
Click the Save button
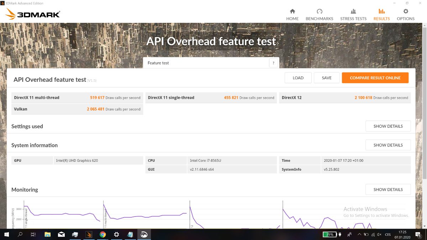326,78
